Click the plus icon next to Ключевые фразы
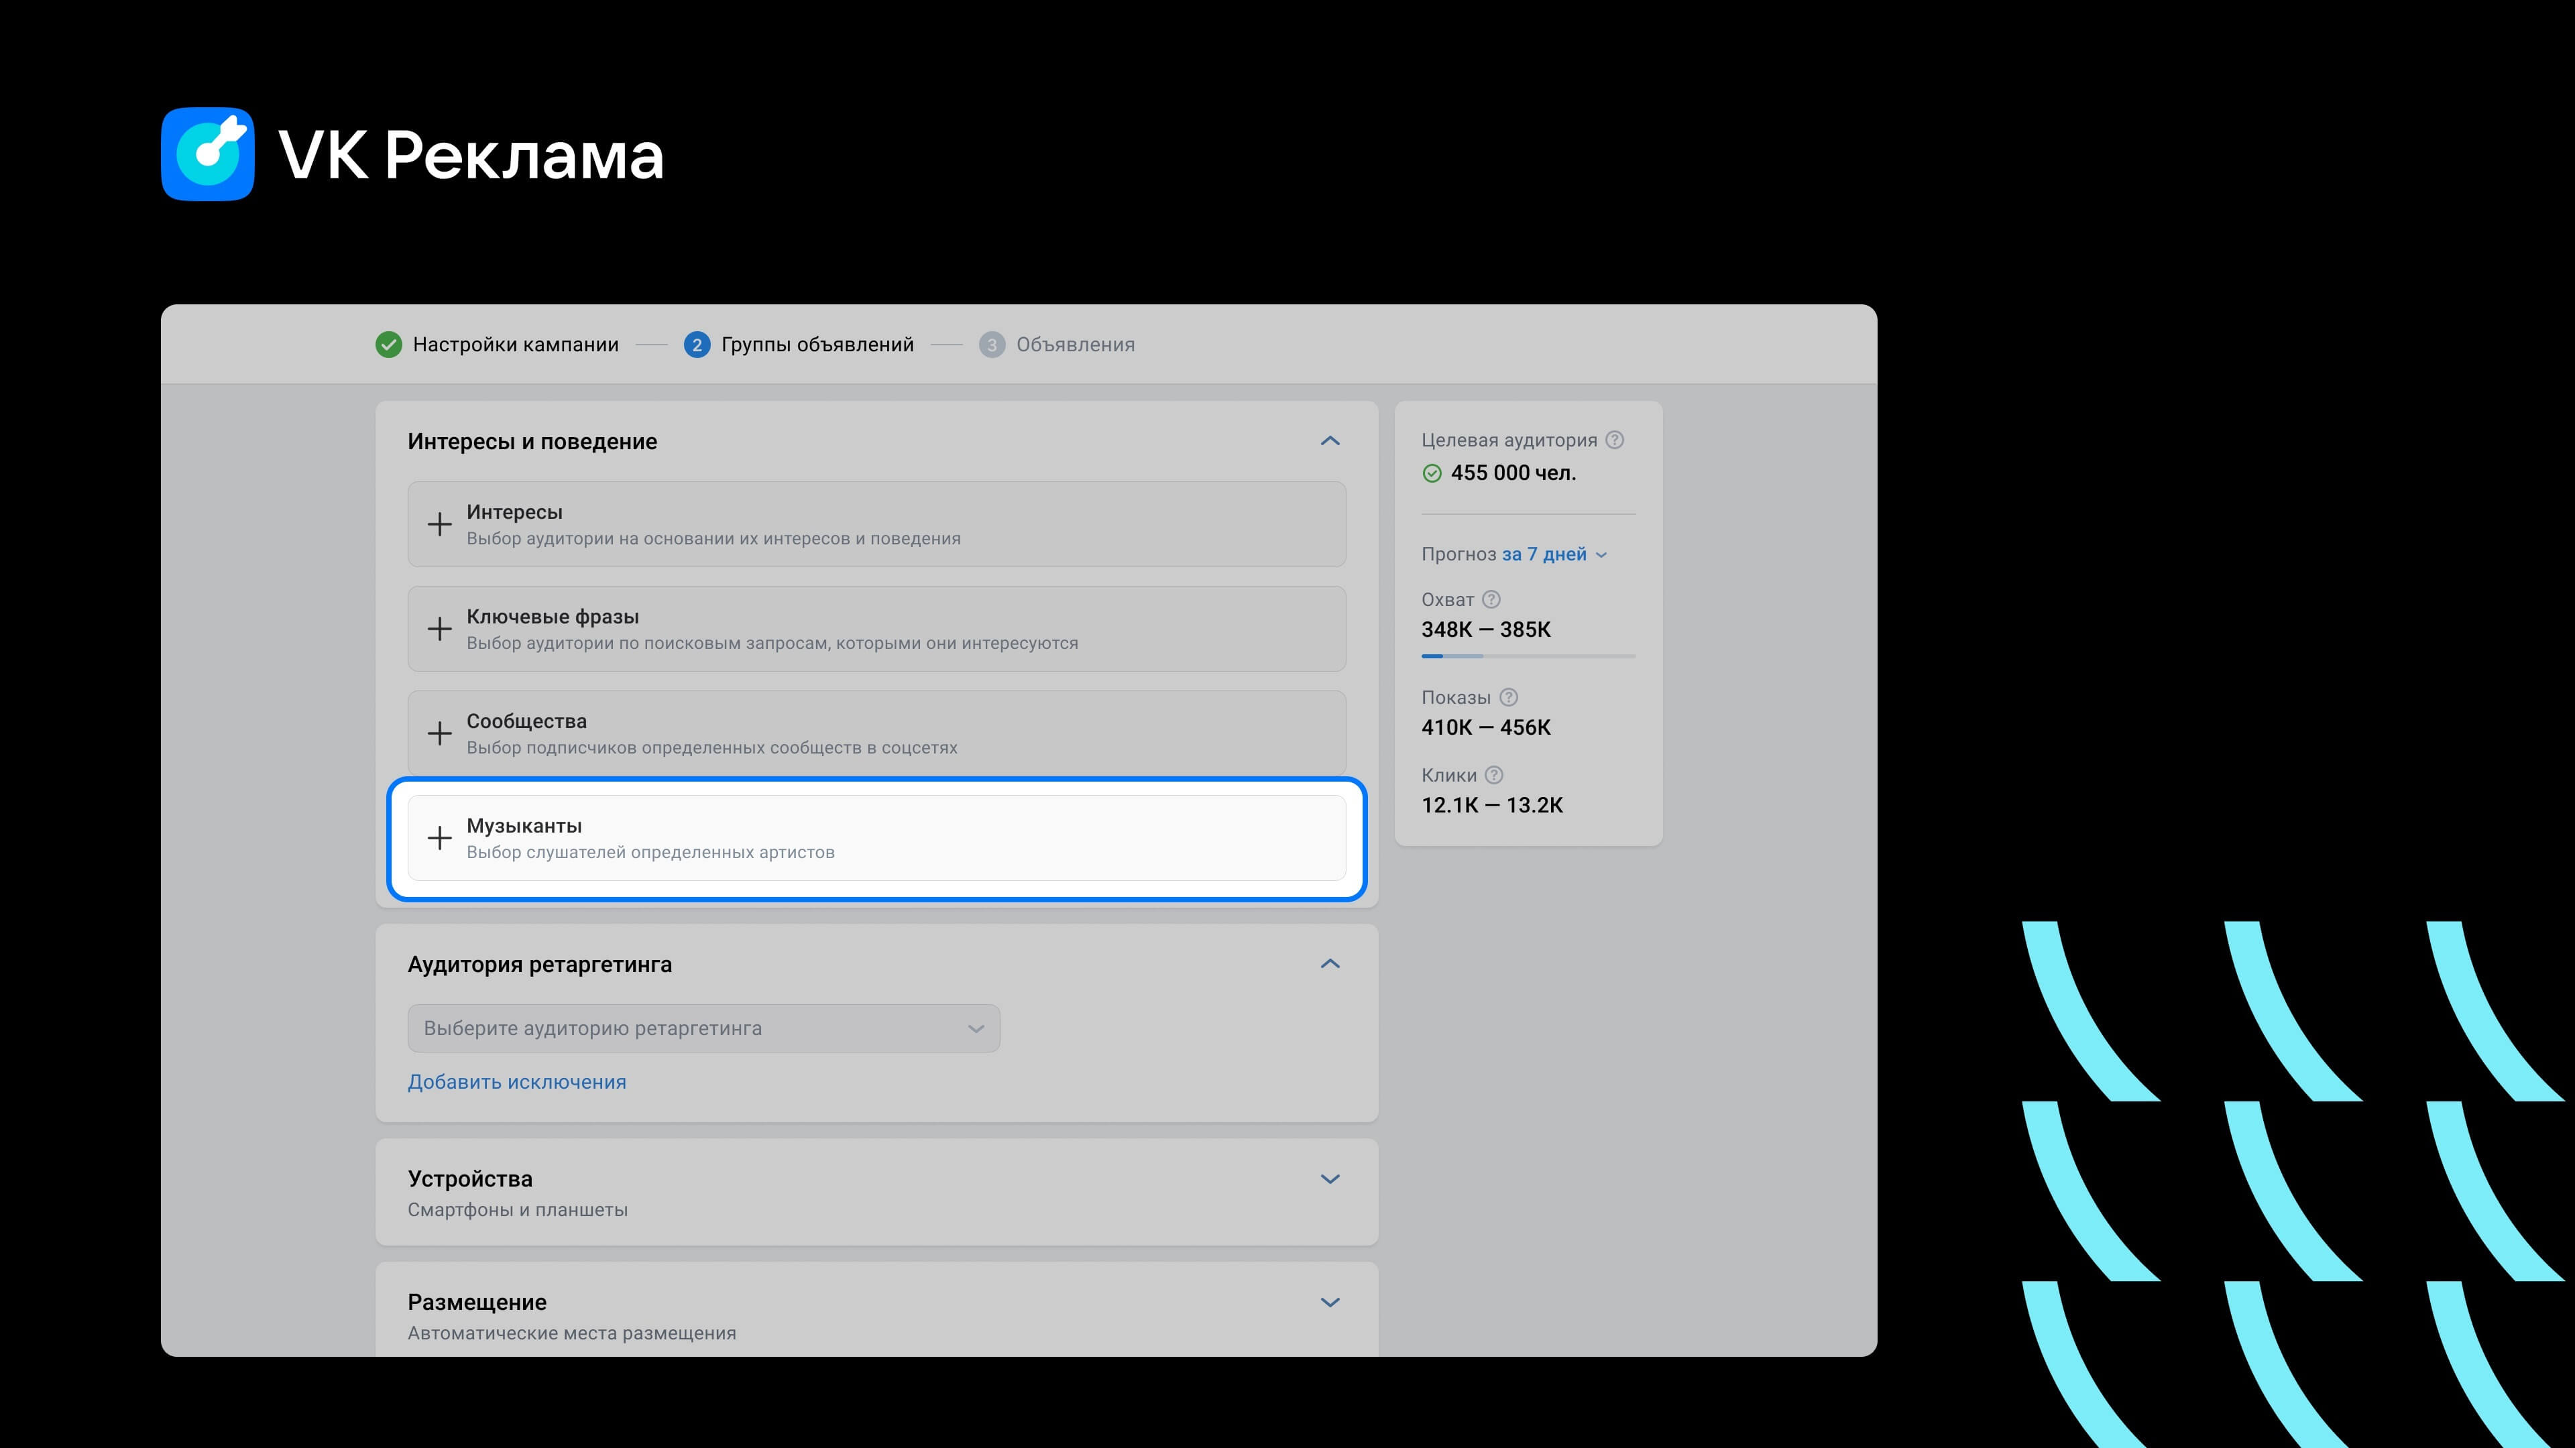 (x=440, y=629)
